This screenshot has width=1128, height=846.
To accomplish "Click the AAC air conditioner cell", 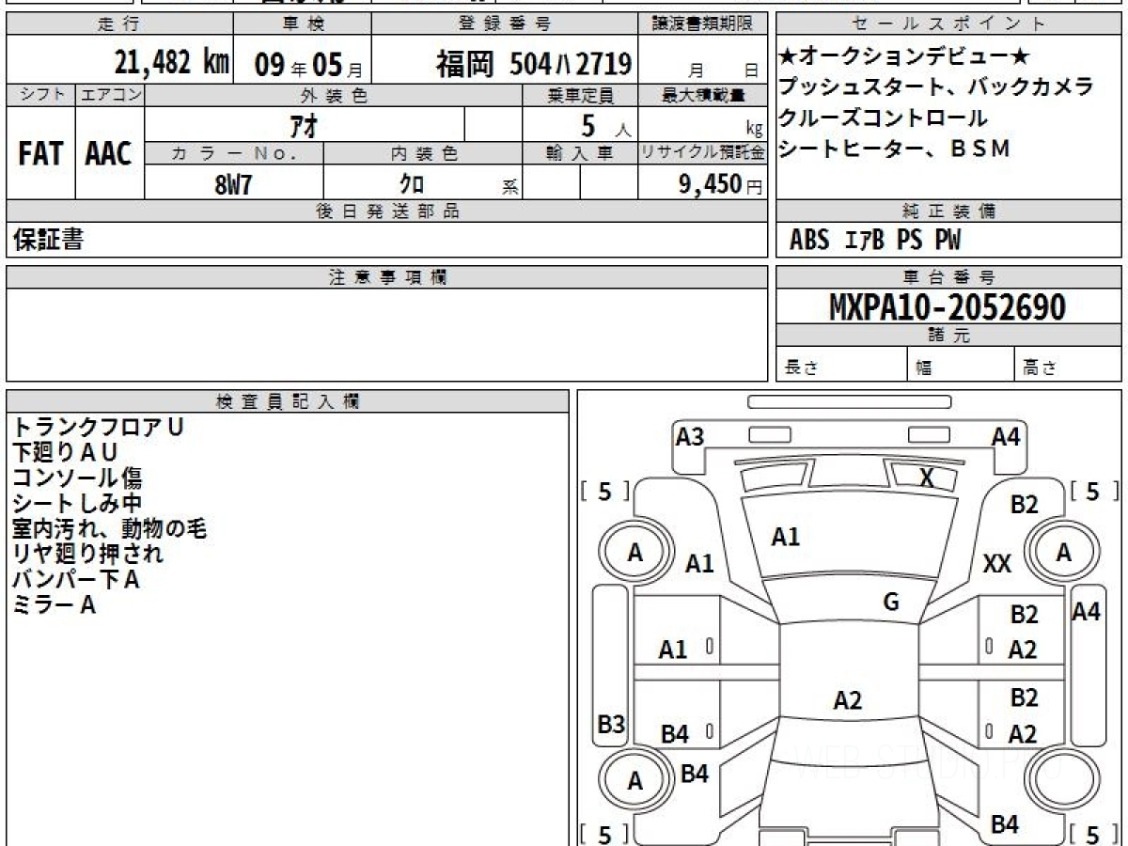I will pyautogui.click(x=109, y=154).
